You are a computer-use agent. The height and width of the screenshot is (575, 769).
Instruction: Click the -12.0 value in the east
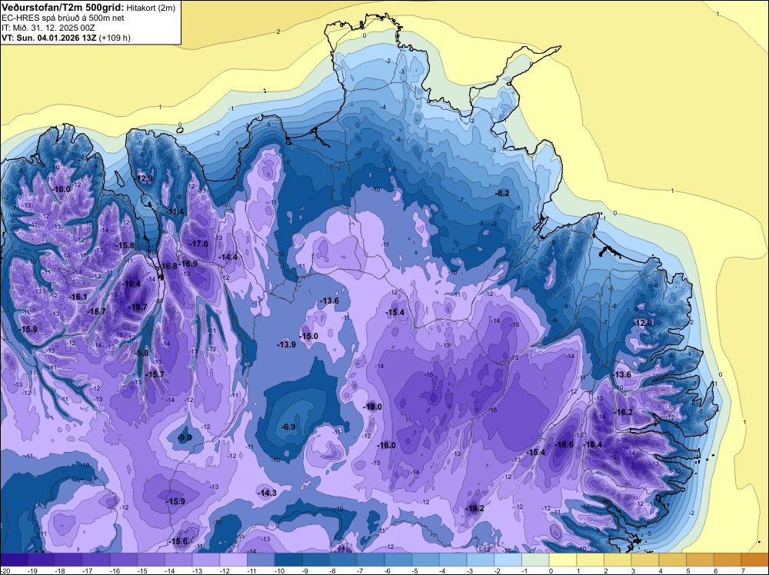pyautogui.click(x=644, y=323)
